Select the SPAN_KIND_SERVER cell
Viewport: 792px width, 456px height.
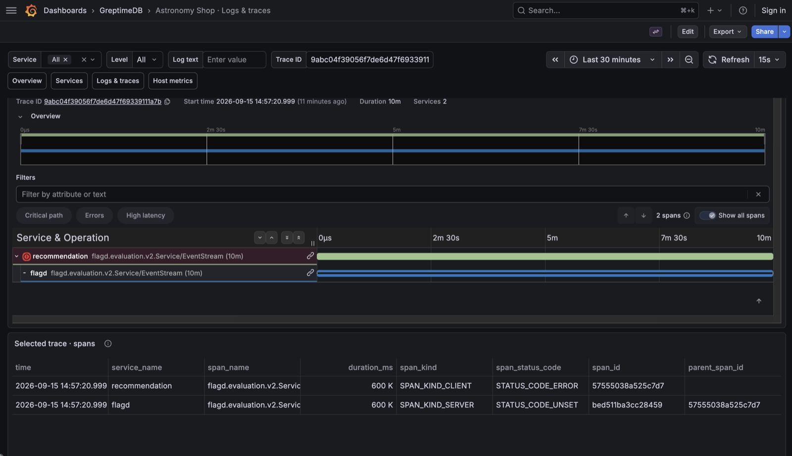click(445, 405)
